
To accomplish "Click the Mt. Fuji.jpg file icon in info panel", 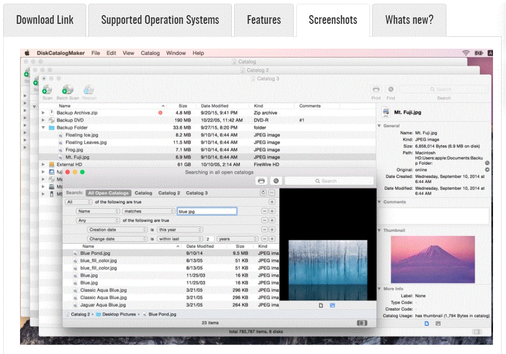I will 386,112.
